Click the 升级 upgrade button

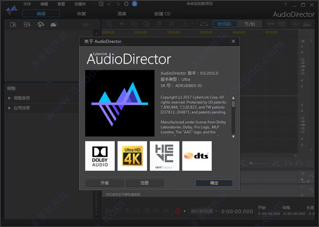pos(105,183)
